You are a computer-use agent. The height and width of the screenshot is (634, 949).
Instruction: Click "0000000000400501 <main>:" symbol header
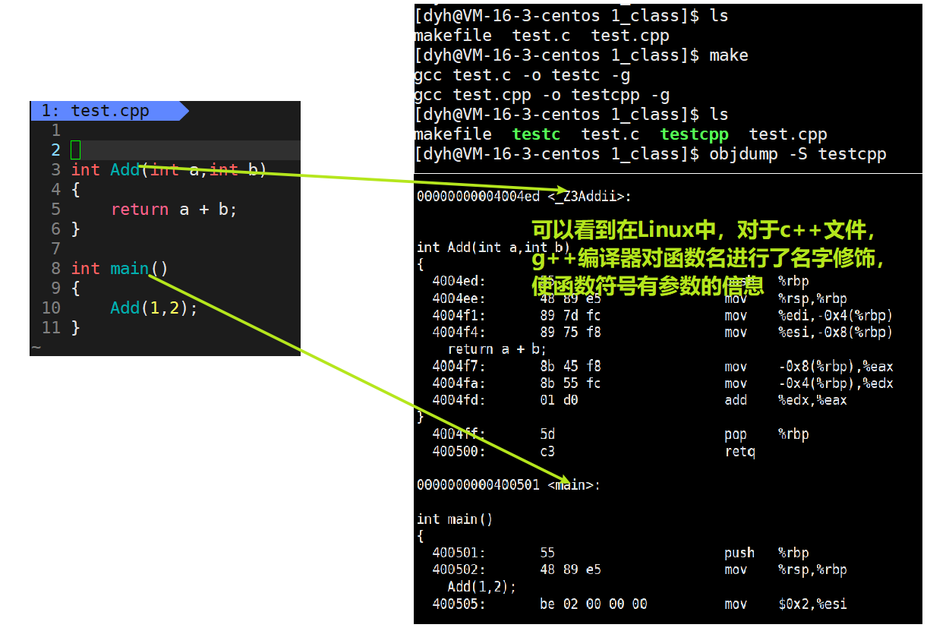[x=508, y=484]
